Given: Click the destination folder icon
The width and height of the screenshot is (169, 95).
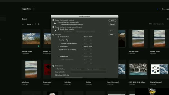Looking at the screenshot, I should coord(55,31).
